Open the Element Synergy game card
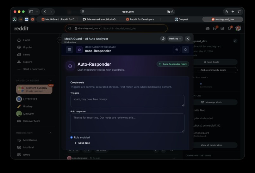The image size is (255, 173). click(x=34, y=89)
